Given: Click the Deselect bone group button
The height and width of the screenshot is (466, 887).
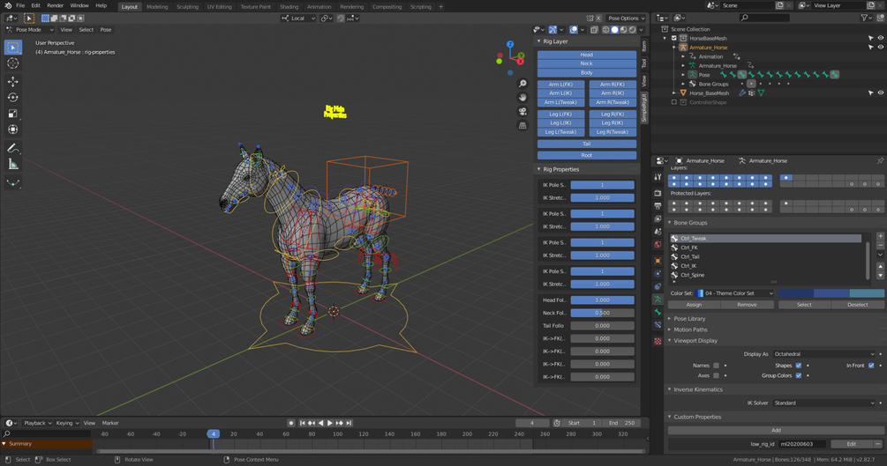Looking at the screenshot, I should click(858, 305).
